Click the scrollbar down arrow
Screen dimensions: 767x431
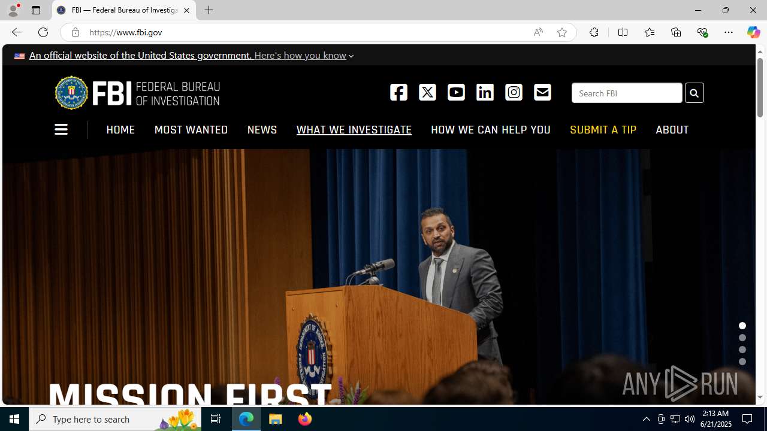(x=760, y=397)
